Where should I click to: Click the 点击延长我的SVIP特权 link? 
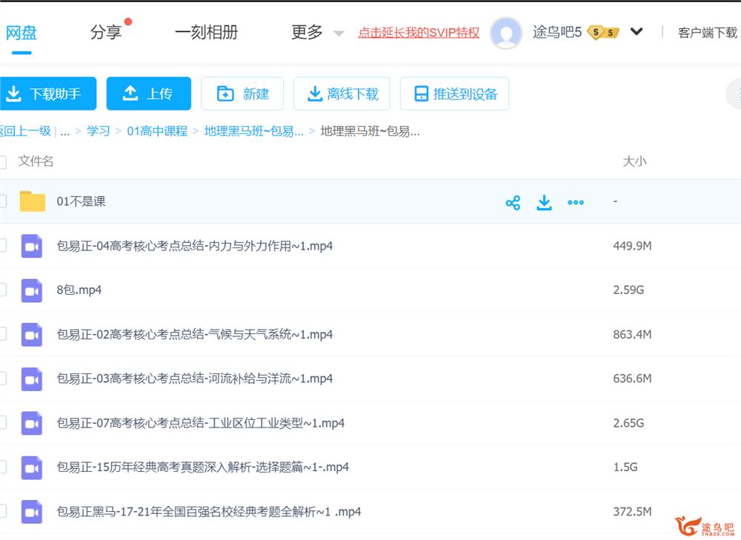pos(419,33)
